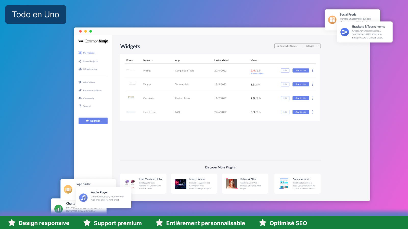This screenshot has width=408, height=229.
Task: Add the Pricing widget to site
Action: (x=301, y=70)
